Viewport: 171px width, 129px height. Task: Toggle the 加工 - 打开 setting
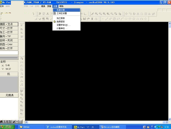pos(9,32)
